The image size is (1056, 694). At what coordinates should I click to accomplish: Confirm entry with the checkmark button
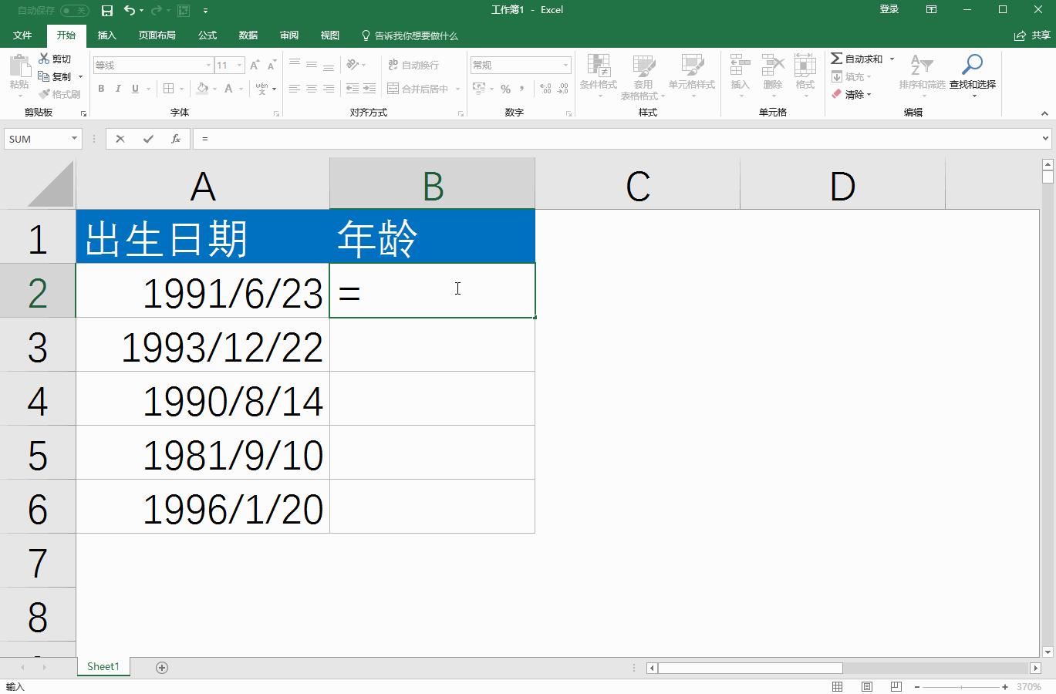click(147, 139)
